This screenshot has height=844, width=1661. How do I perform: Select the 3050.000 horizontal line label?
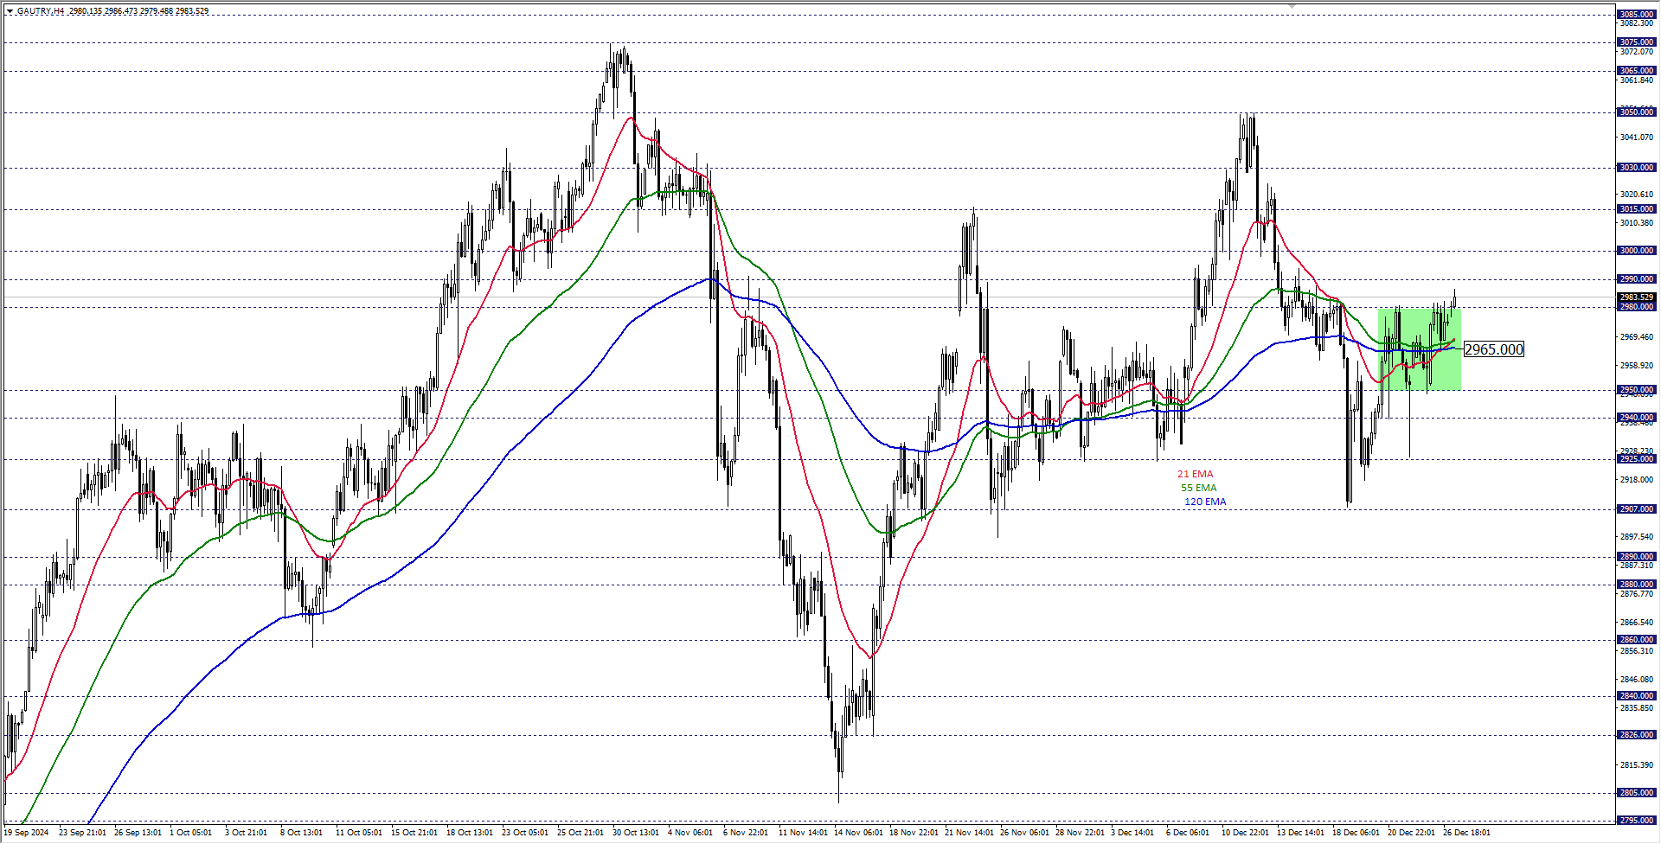click(x=1636, y=112)
